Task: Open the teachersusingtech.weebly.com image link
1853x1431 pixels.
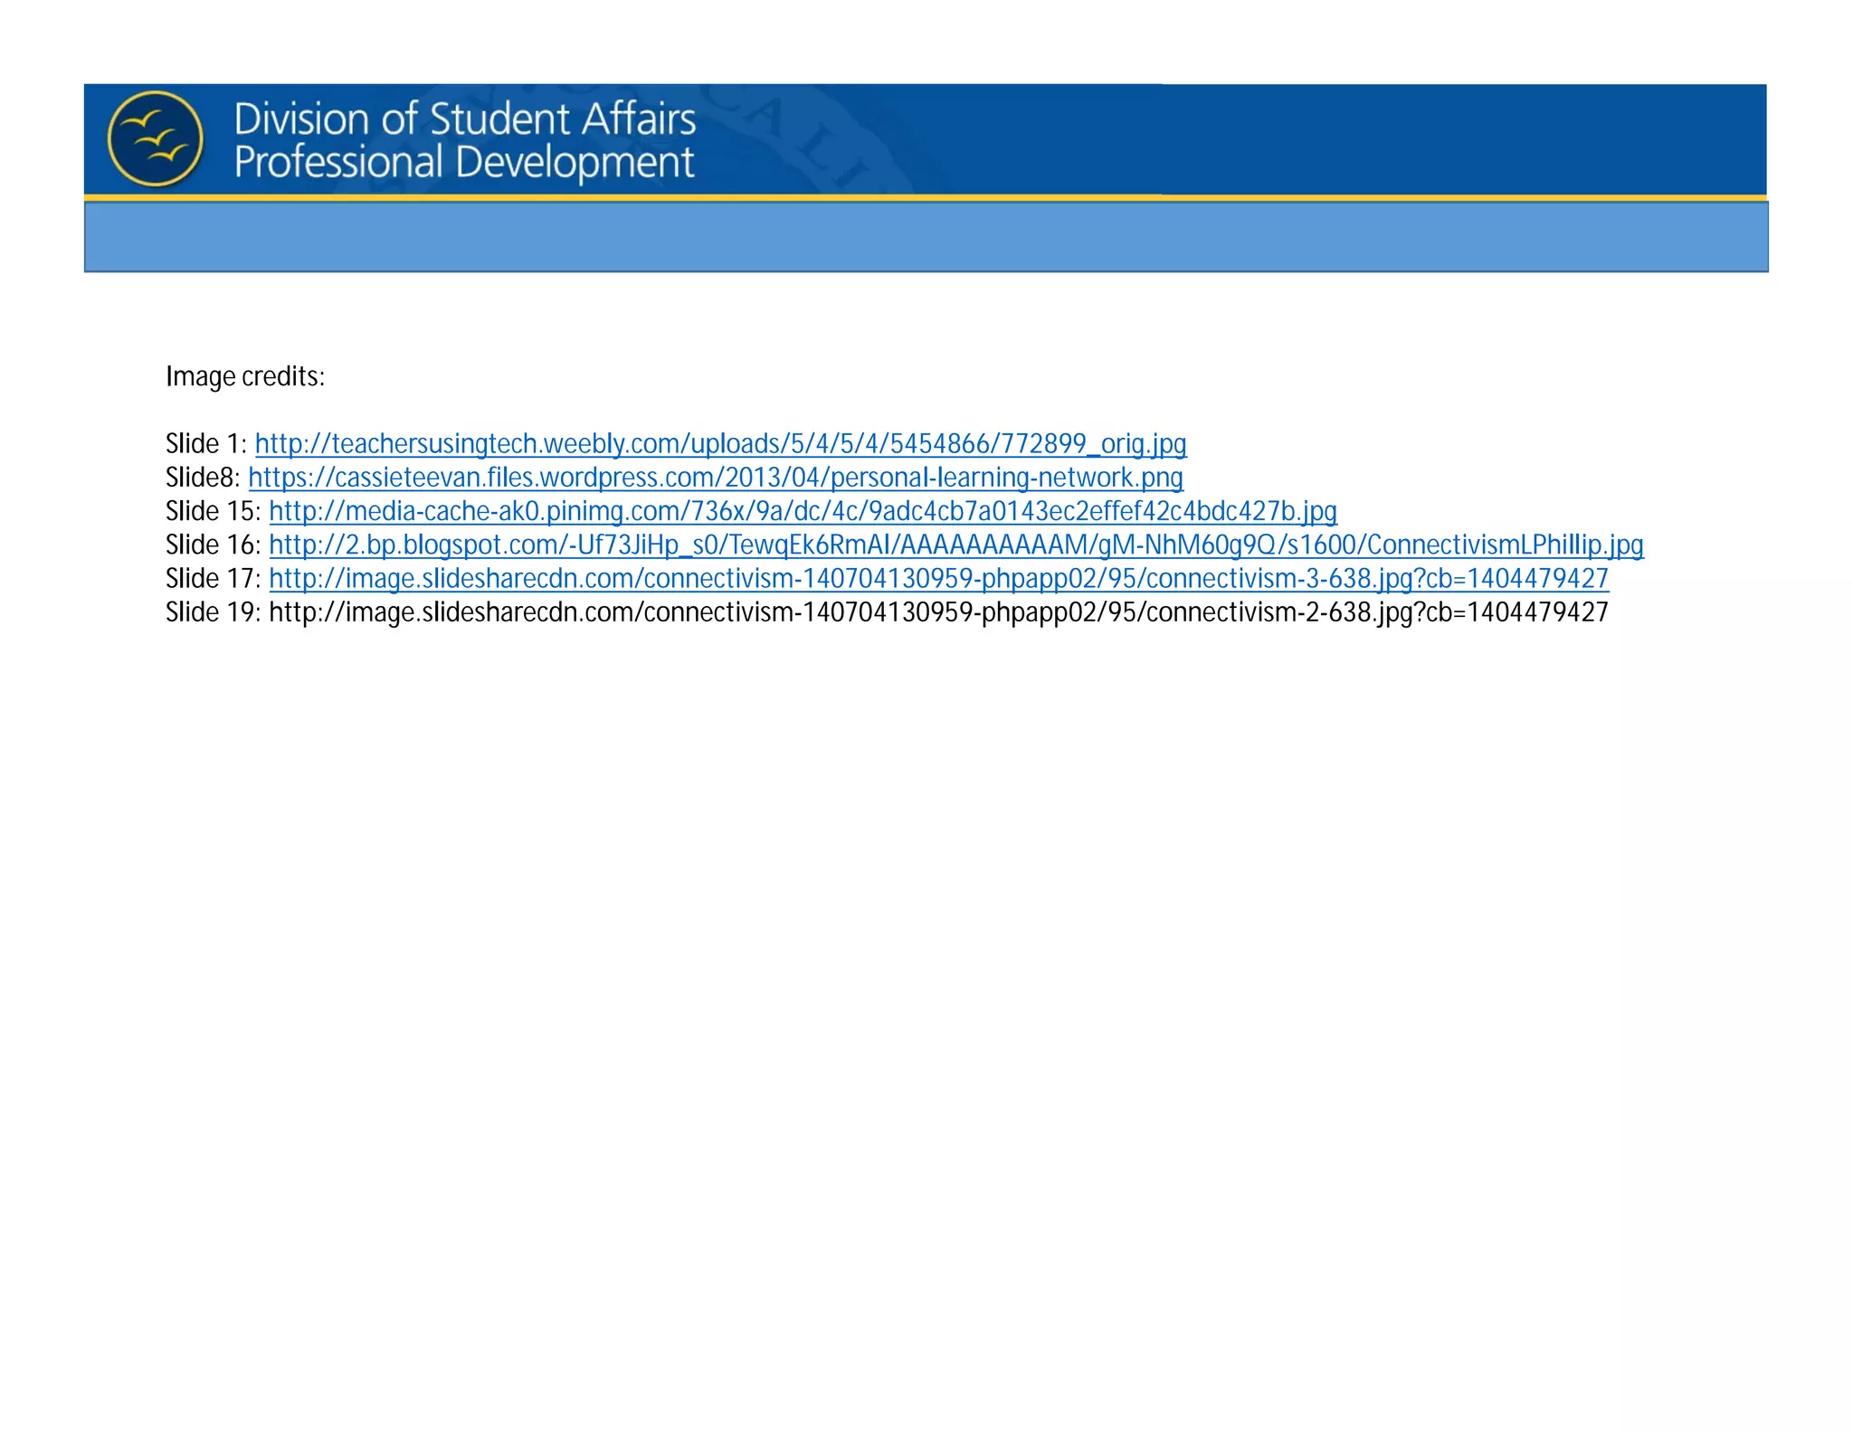Action: click(720, 444)
